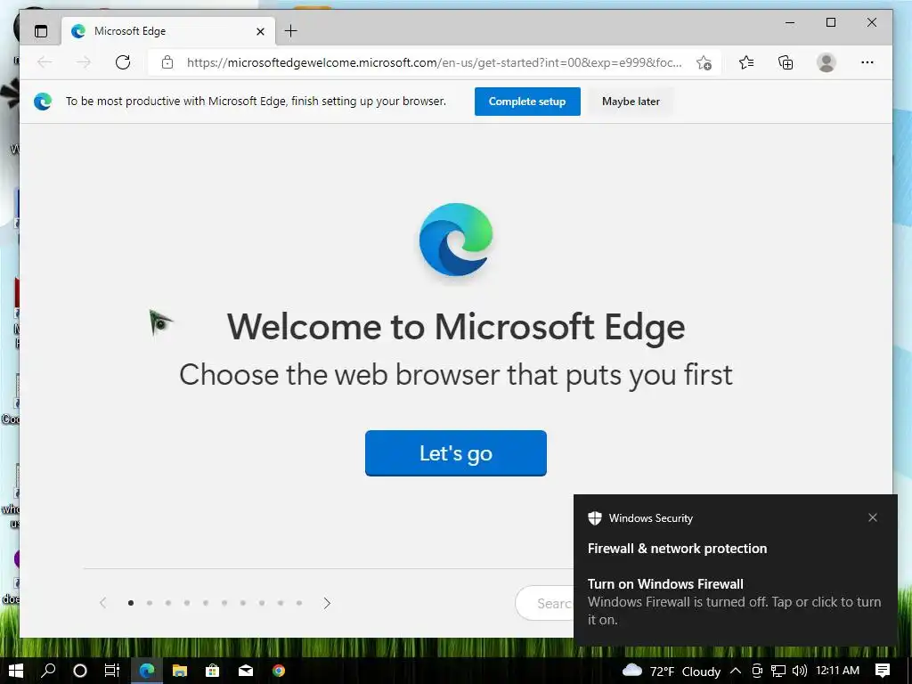912x684 pixels.
Task: Select the fourth carousel dot
Action: click(187, 603)
